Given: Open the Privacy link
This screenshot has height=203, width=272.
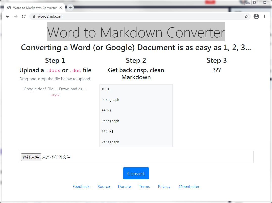Looking at the screenshot, I should [x=164, y=186].
